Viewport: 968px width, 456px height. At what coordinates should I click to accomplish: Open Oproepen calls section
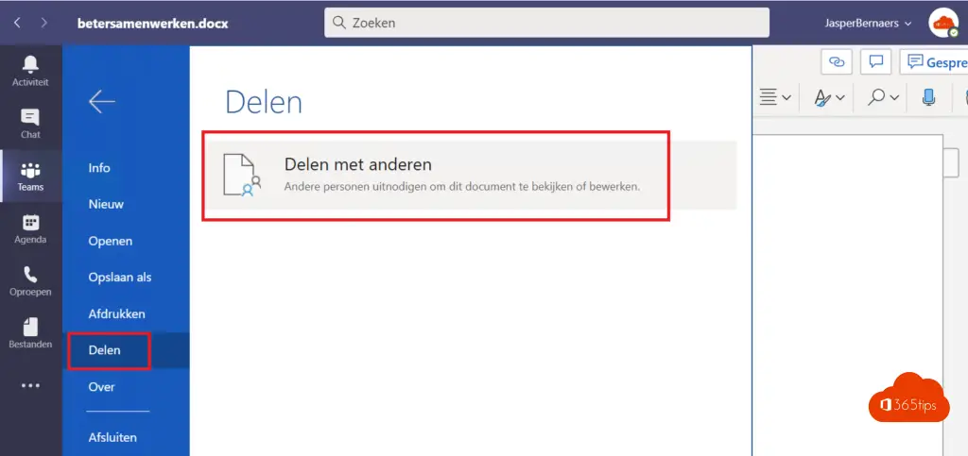[x=30, y=281]
